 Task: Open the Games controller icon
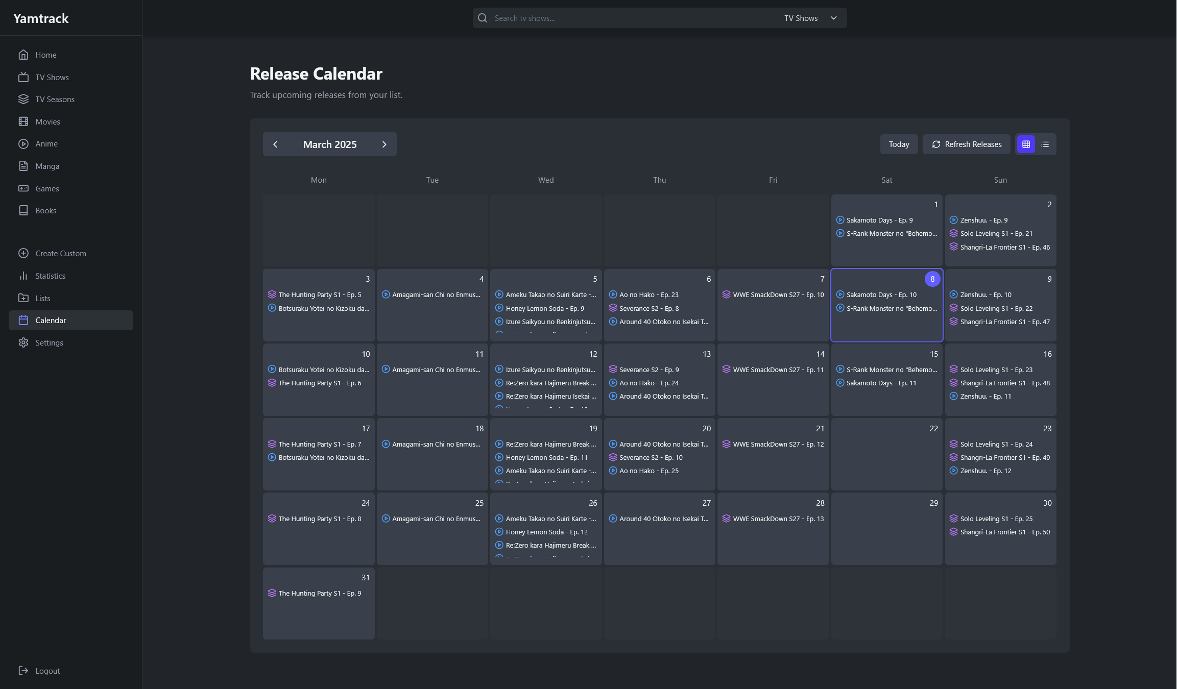point(23,188)
